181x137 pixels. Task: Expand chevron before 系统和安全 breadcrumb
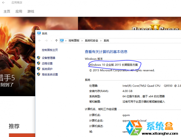click(82, 41)
